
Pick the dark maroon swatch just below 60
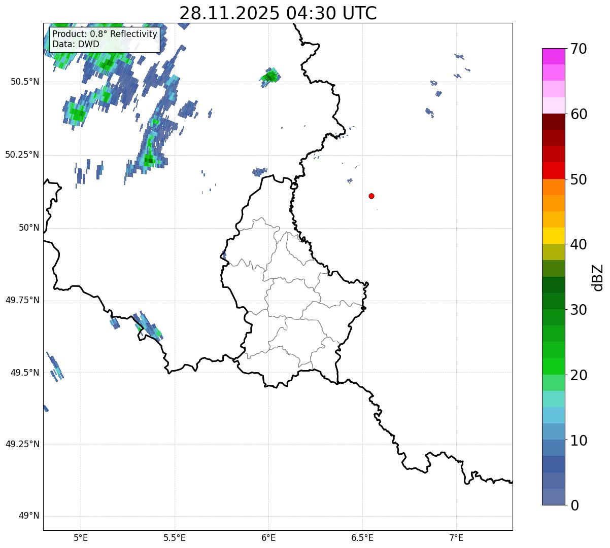click(x=553, y=122)
